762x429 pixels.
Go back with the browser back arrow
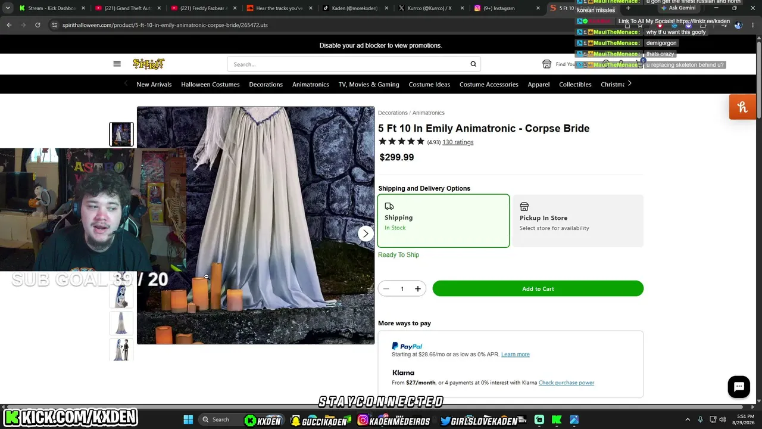pos(9,25)
